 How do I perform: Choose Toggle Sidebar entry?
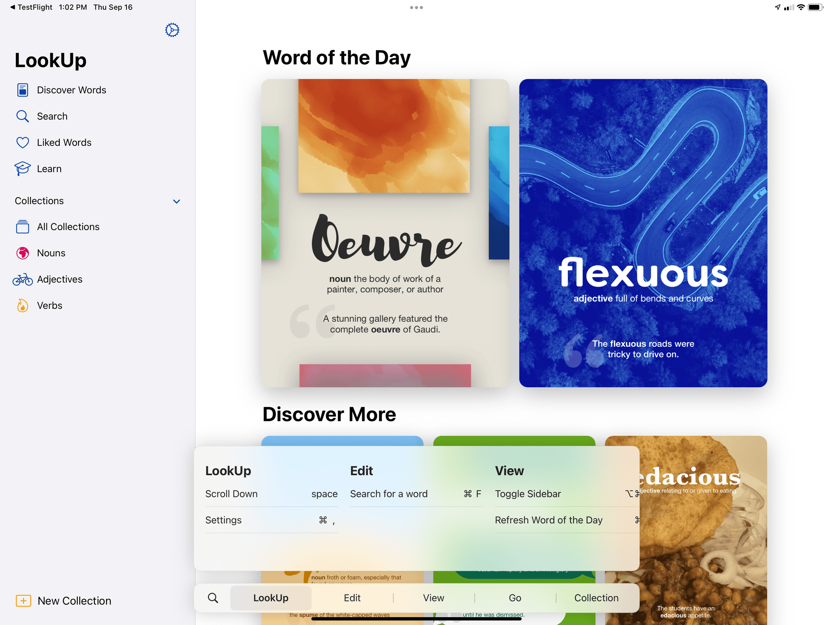click(567, 494)
